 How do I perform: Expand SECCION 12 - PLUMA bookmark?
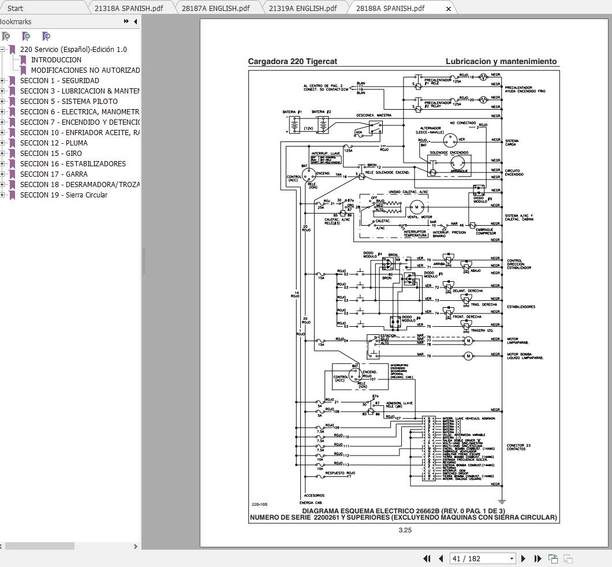click(2, 143)
